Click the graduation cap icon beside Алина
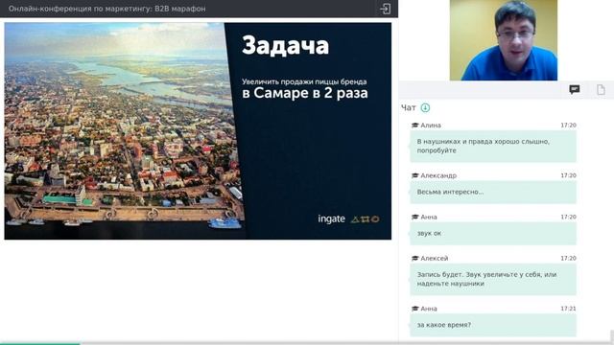614x345 pixels. coord(415,126)
